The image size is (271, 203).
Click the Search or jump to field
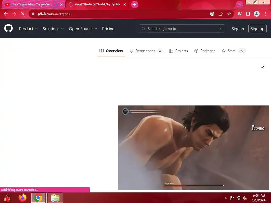click(182, 29)
